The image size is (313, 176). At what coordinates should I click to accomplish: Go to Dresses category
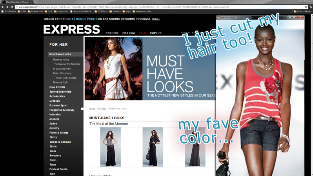55,101
